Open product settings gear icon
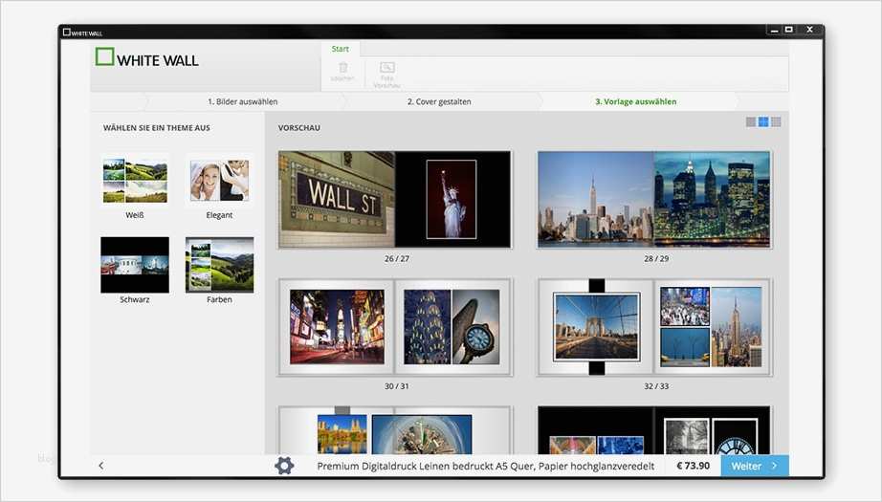This screenshot has width=882, height=502. click(x=284, y=466)
